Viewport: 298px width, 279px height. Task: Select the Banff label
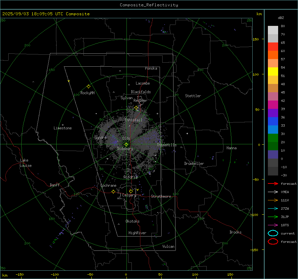pyautogui.click(x=55, y=185)
